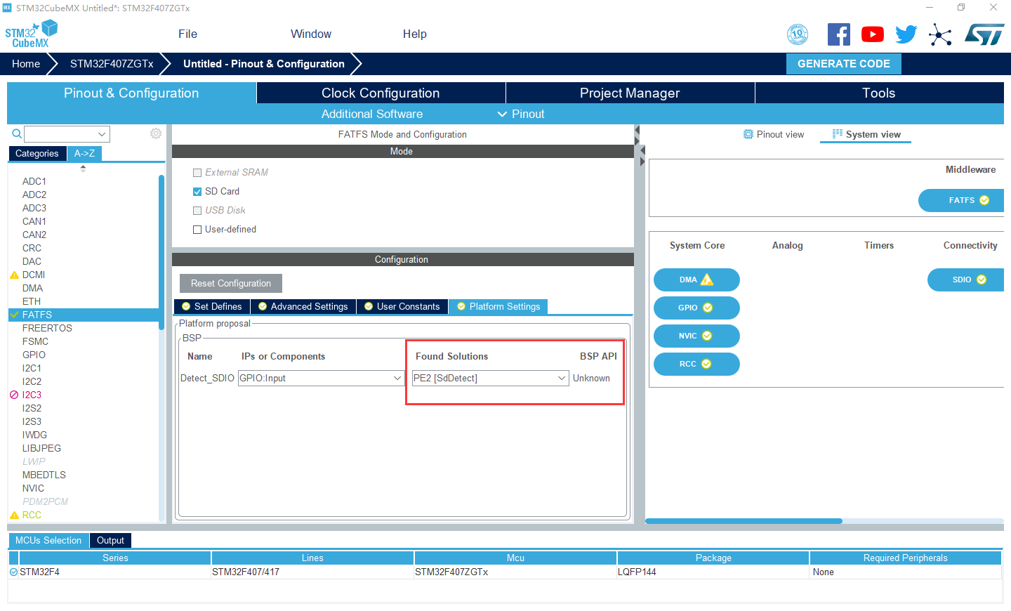Toggle the USB Disk checkbox
Screen dimensions: 1011x611
(197, 210)
